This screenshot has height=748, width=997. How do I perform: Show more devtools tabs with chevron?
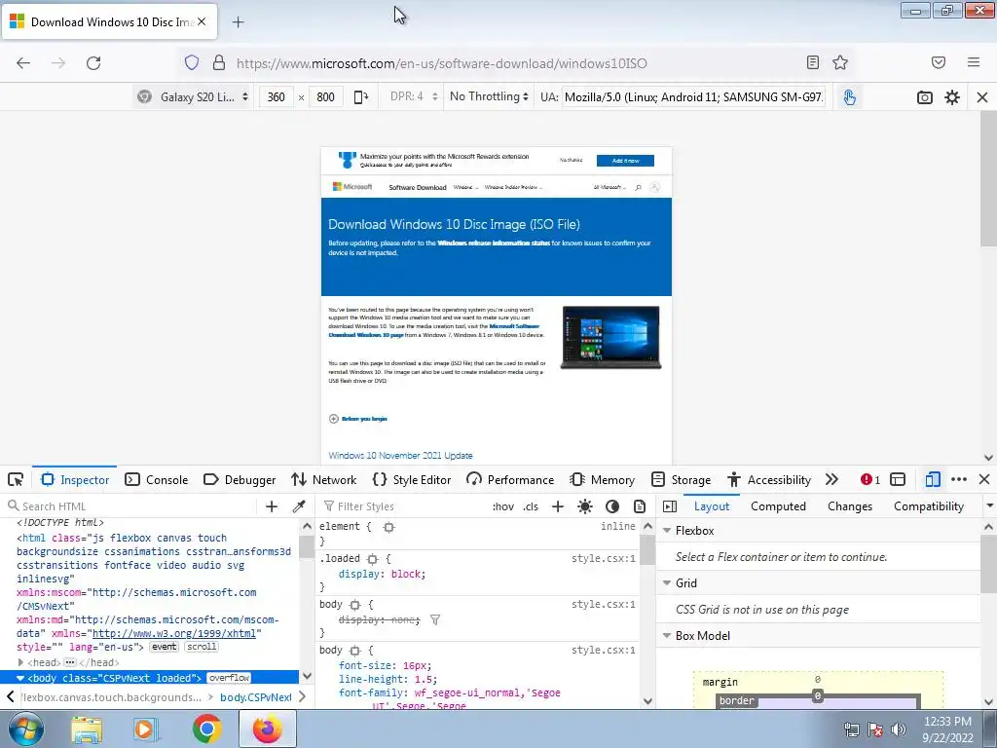[x=831, y=479]
